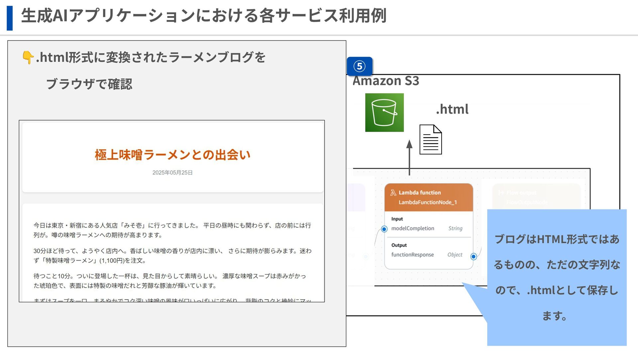
Task: Click the .html label text
Action: pos(452,109)
